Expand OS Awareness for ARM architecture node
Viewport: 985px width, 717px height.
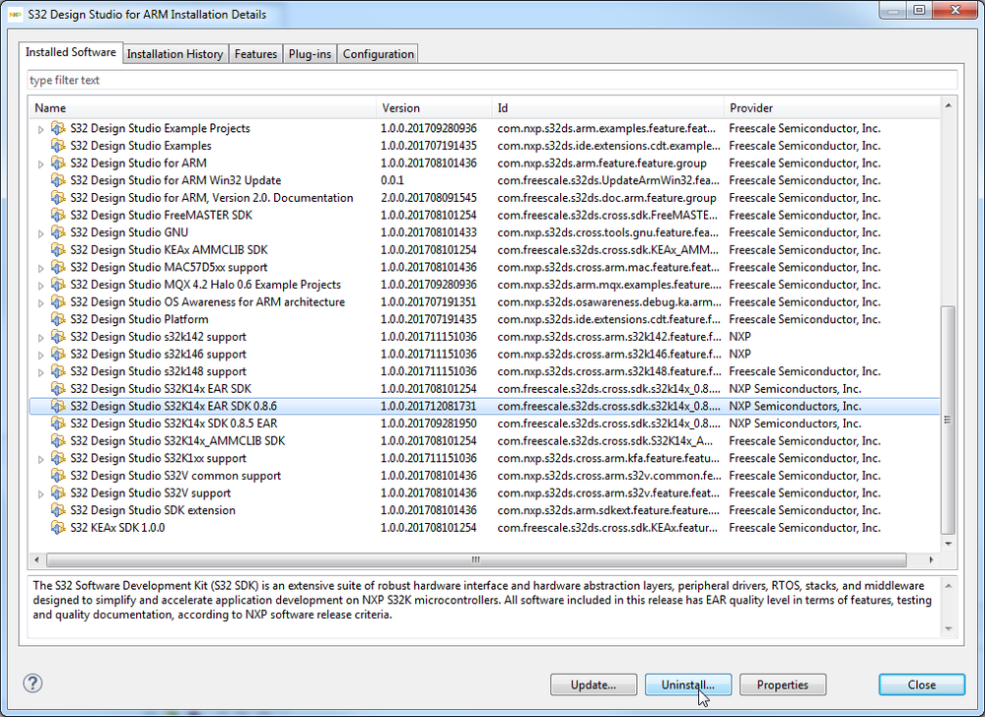[x=40, y=303]
